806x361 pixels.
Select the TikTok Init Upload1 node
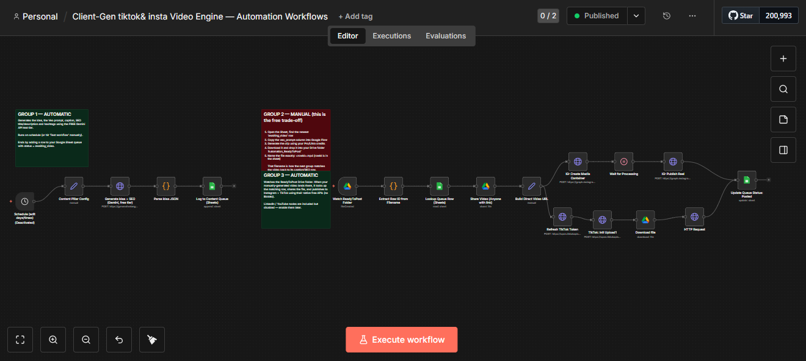[602, 220]
